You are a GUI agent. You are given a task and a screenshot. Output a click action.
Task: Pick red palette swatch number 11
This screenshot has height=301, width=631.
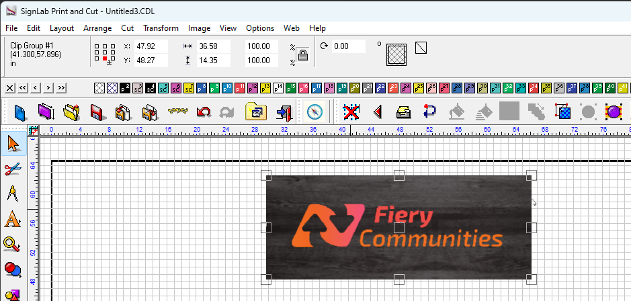(240, 88)
